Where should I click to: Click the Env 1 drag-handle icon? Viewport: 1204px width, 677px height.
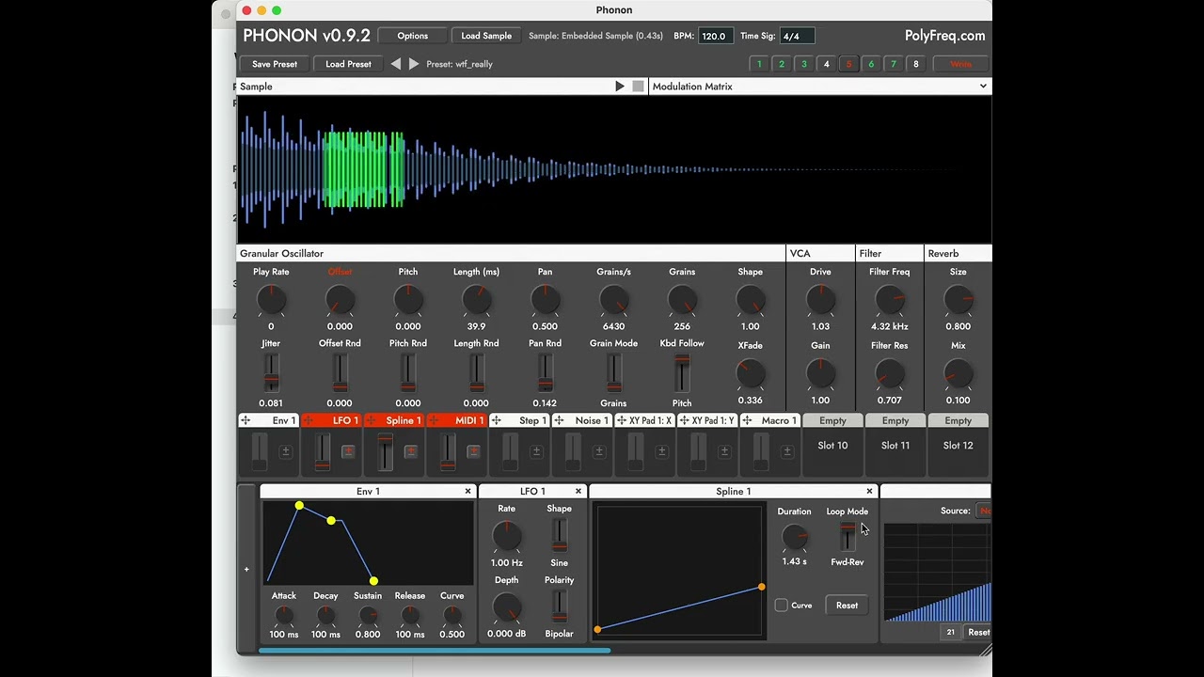(x=246, y=420)
